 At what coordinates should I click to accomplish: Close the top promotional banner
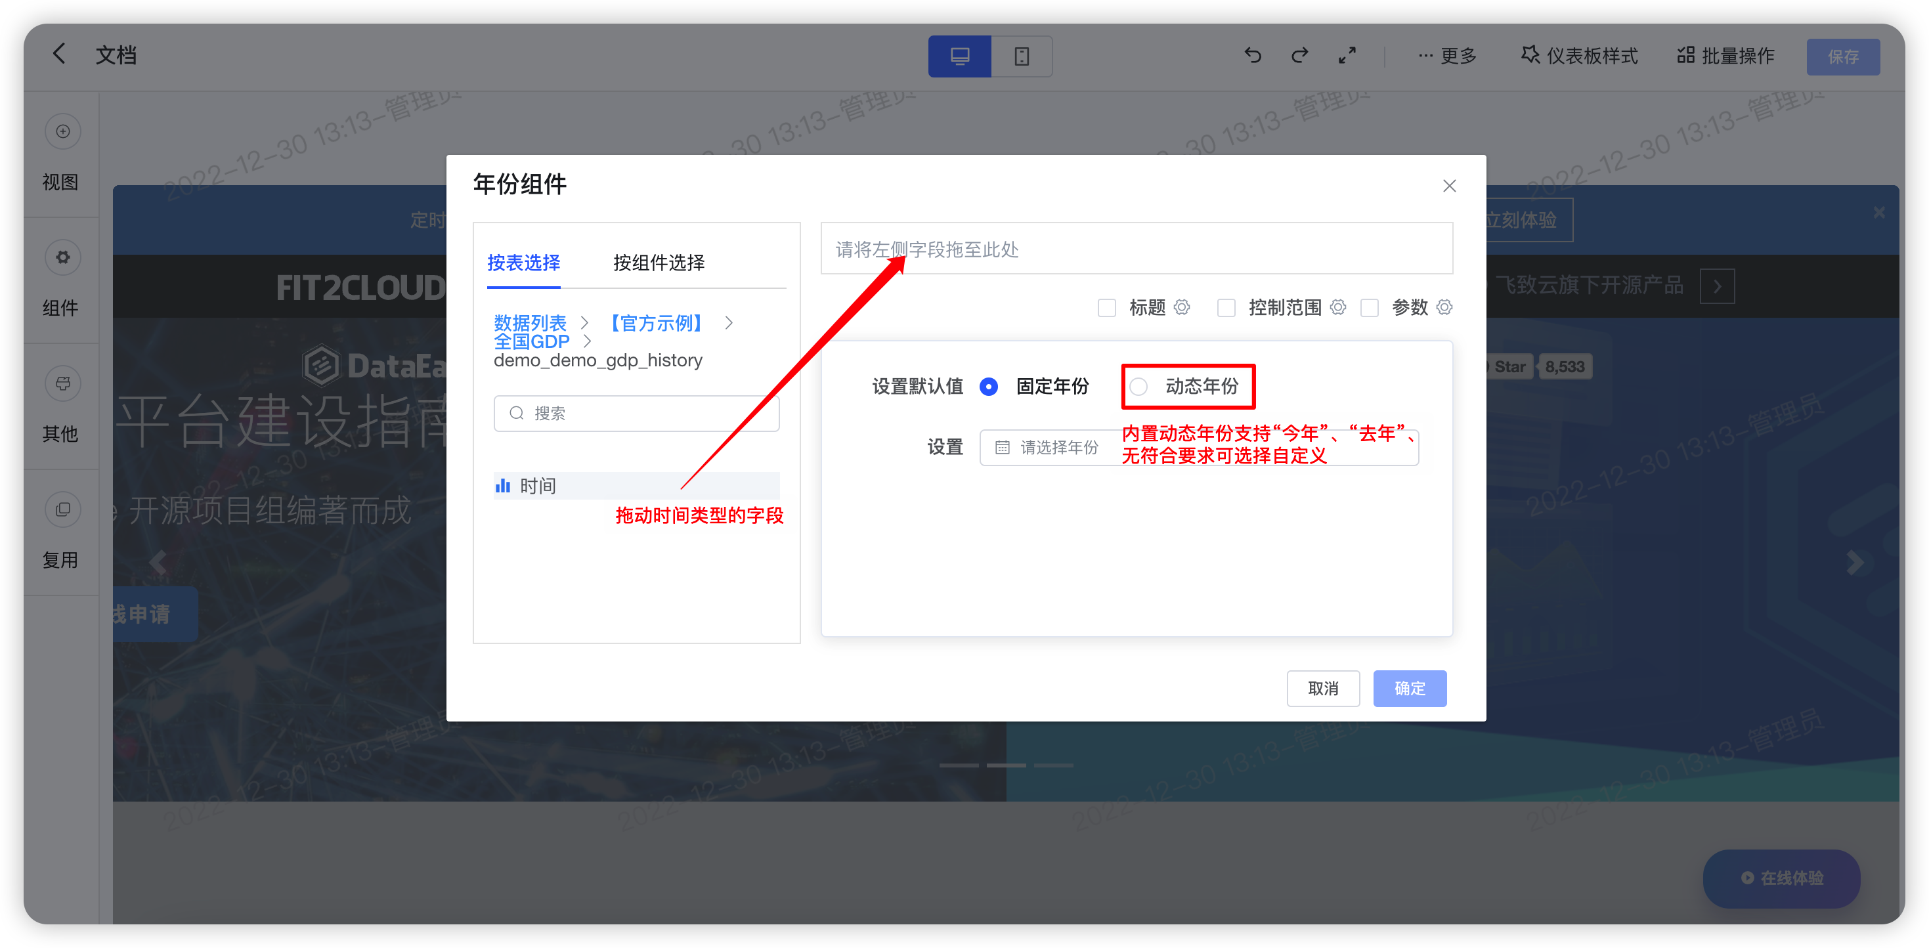[x=1880, y=213]
